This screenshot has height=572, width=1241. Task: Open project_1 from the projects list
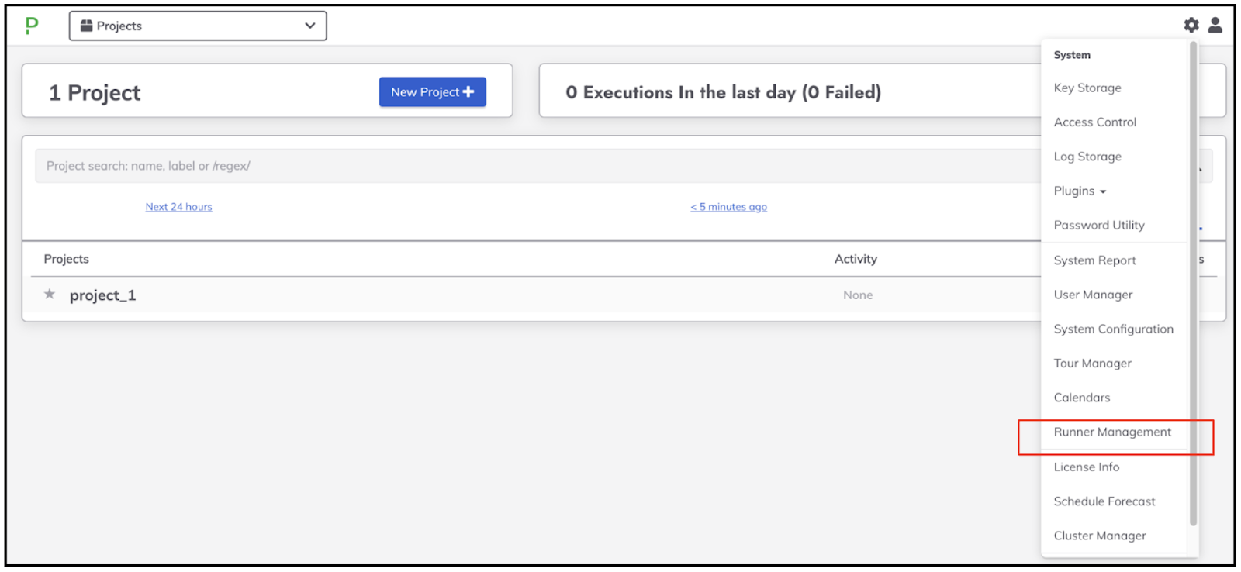pos(102,295)
